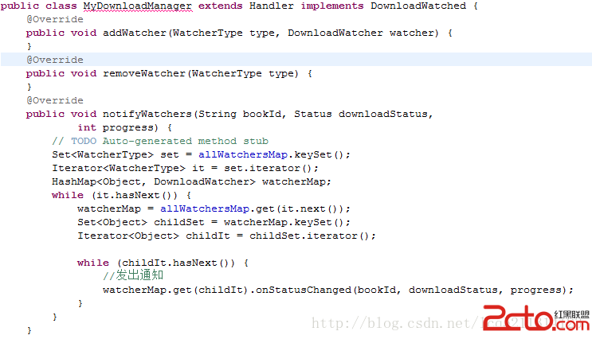
Task: Click the highlighted @Override annotation line
Action: pos(296,60)
